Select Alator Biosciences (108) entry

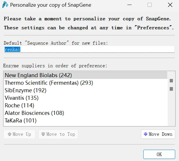pyautogui.click(x=34, y=113)
